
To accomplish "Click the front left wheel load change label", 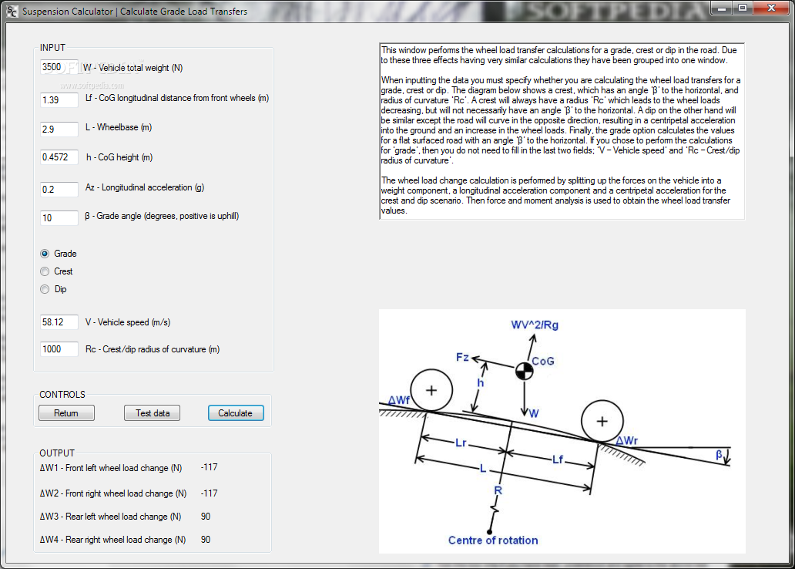I will [x=110, y=468].
